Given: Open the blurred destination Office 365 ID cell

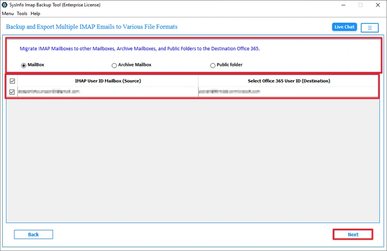Looking at the screenshot, I should click(288, 92).
